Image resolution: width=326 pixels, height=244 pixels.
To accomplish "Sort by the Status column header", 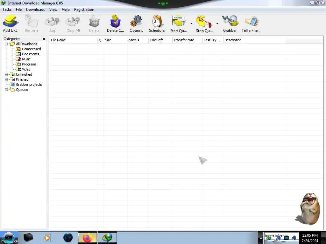I will point(138,40).
